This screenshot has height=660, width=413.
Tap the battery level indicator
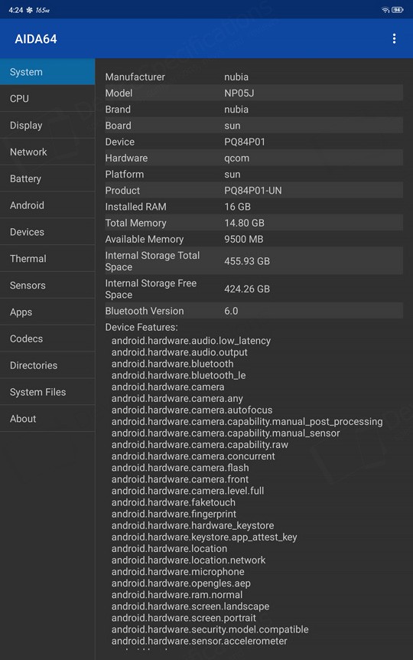pyautogui.click(x=398, y=10)
